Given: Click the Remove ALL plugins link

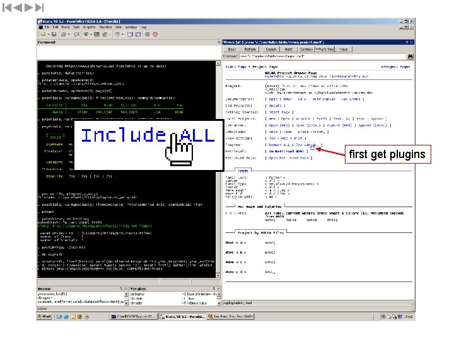Looking at the screenshot, I should point(279,145).
